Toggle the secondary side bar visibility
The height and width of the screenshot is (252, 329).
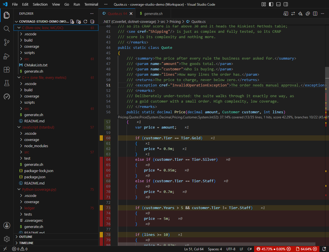tap(286, 5)
